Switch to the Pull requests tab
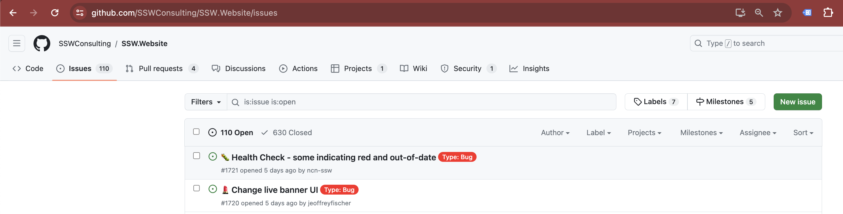This screenshot has width=843, height=214. pos(162,68)
